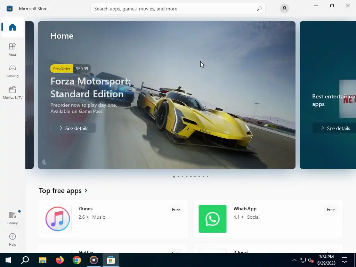The width and height of the screenshot is (356, 267).
Task: Open Top free apps list chevron
Action: coord(86,191)
